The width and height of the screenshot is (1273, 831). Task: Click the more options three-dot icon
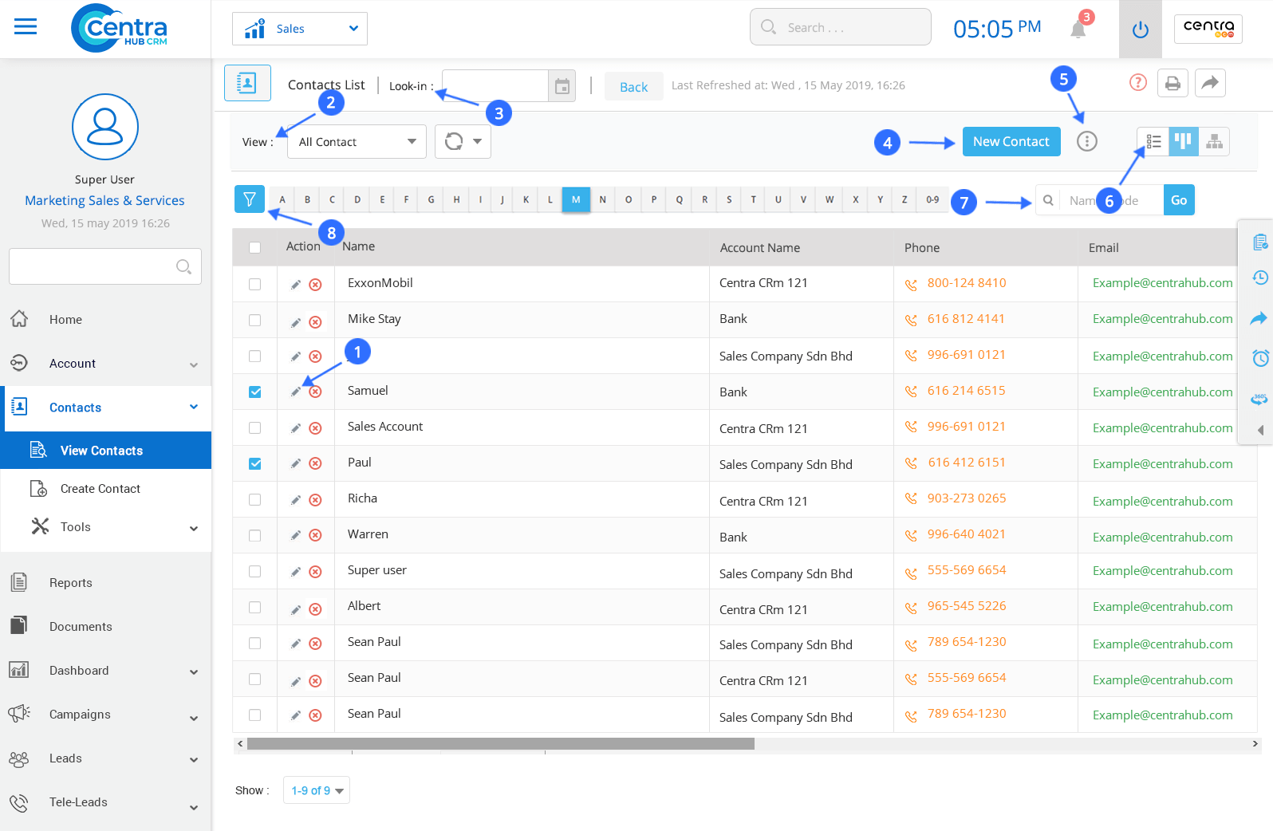(1087, 141)
